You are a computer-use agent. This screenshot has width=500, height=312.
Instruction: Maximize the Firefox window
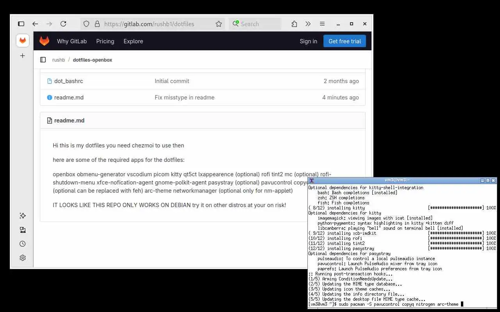(352, 24)
